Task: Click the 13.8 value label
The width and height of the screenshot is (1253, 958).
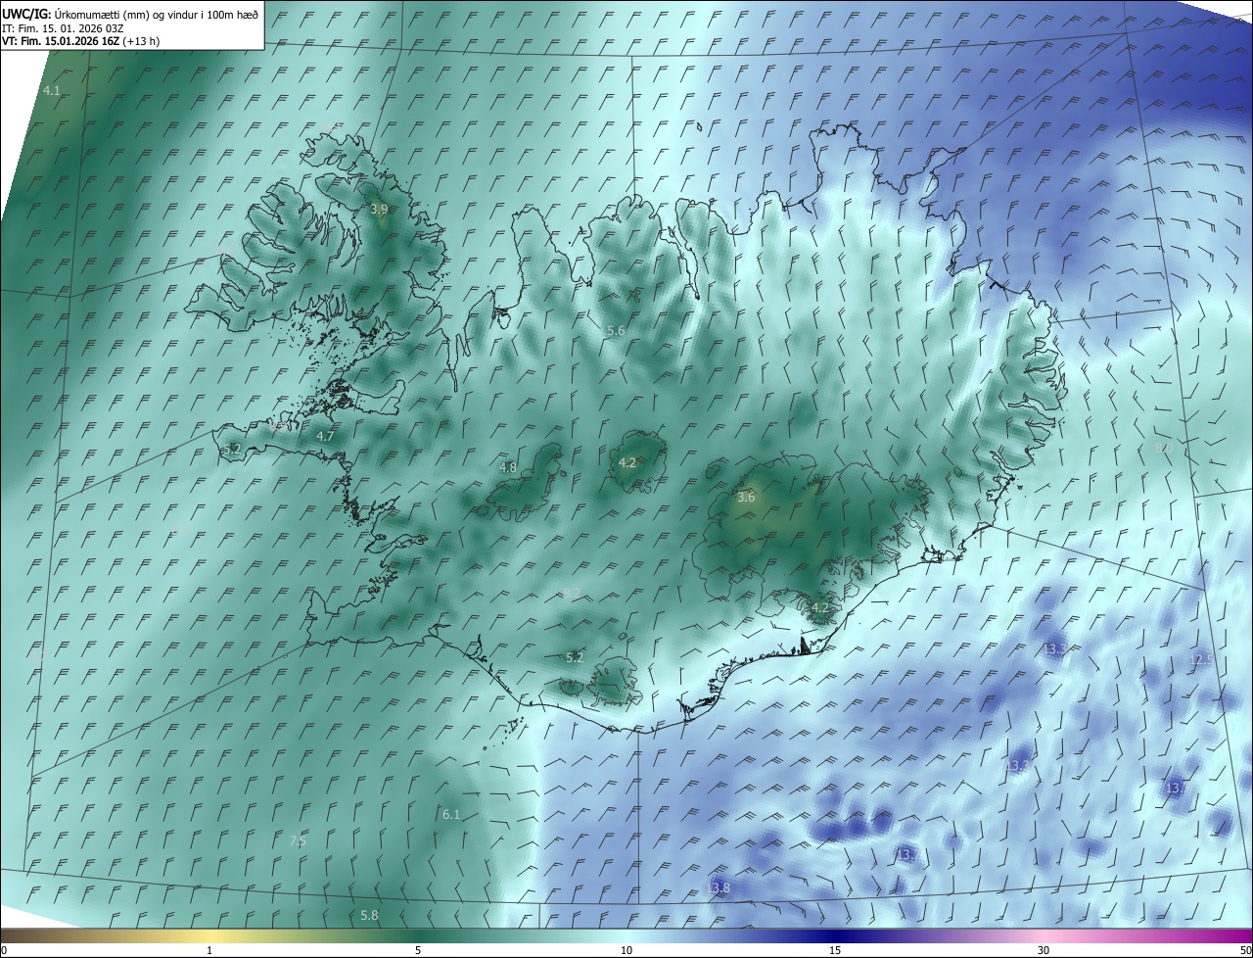Action: tap(718, 888)
